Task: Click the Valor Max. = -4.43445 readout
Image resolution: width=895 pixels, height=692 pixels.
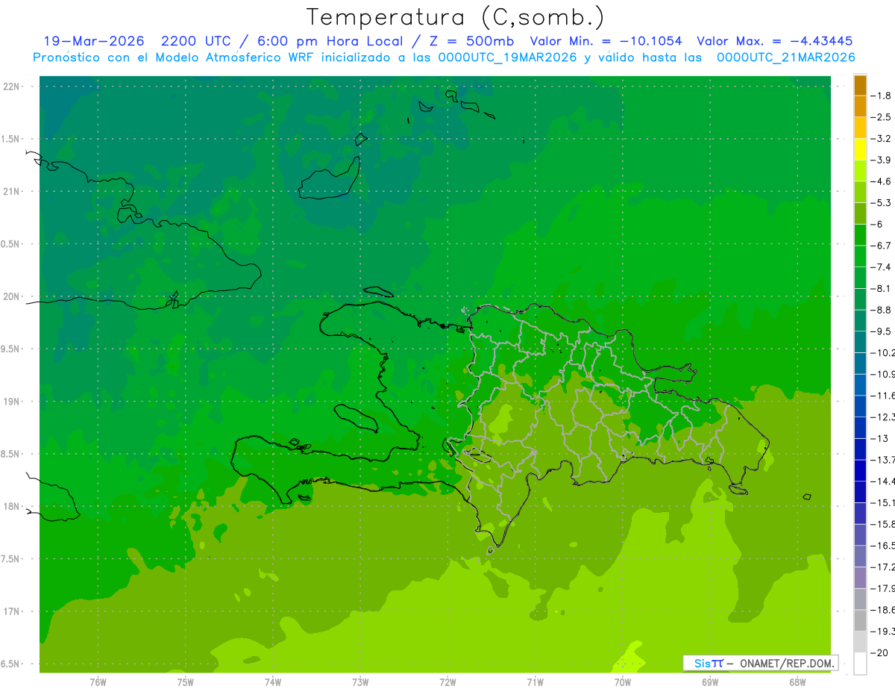Action: [774, 42]
